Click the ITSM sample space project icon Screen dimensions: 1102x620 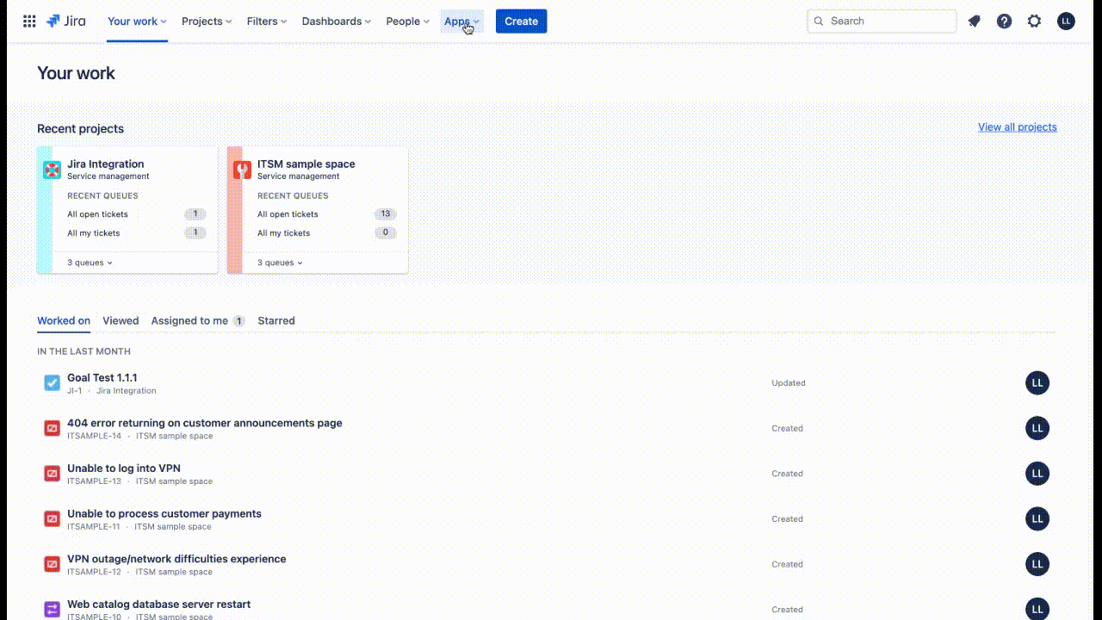click(x=242, y=169)
